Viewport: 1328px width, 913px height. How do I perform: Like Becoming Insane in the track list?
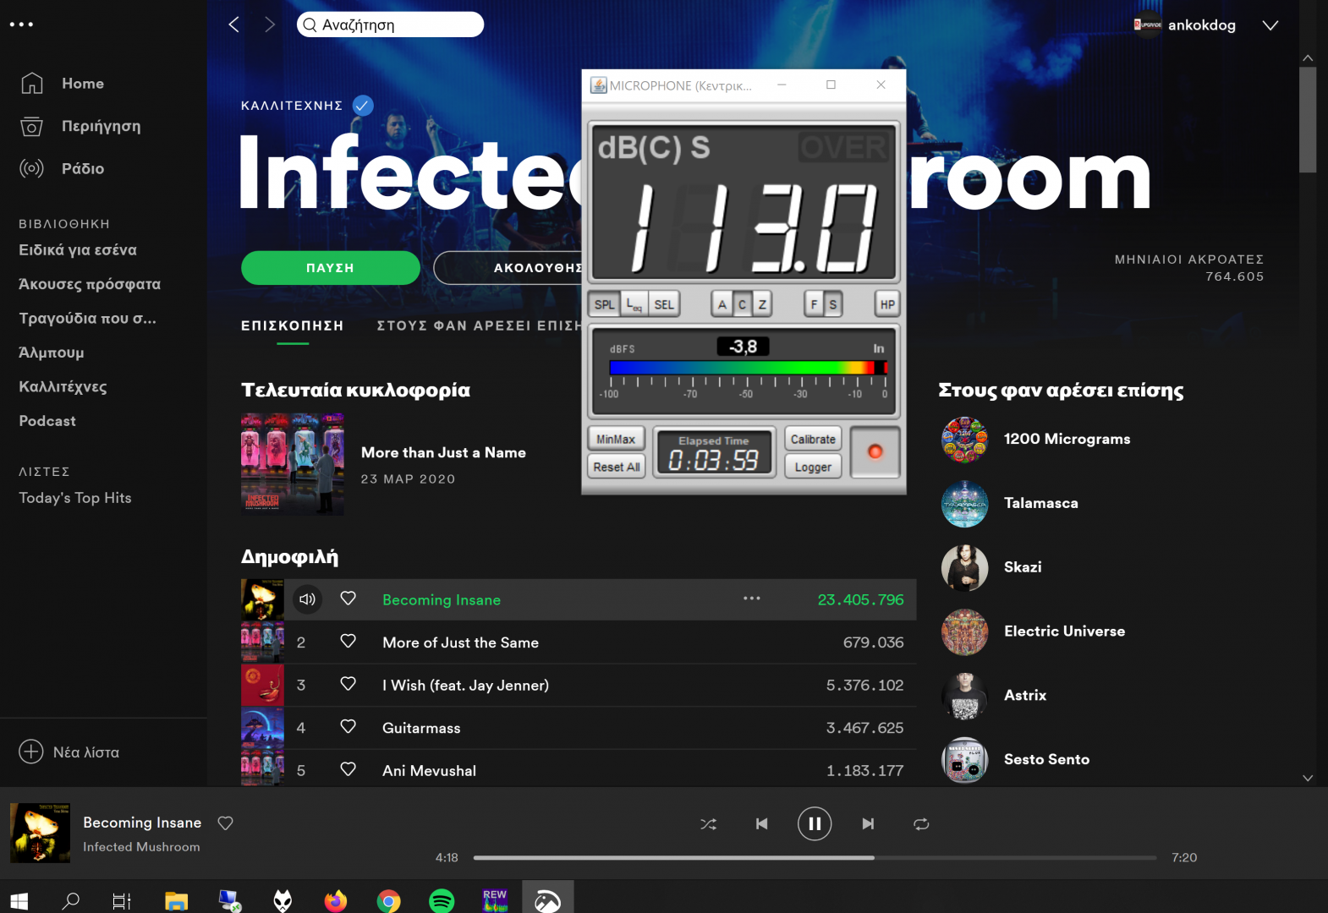pyautogui.click(x=348, y=599)
